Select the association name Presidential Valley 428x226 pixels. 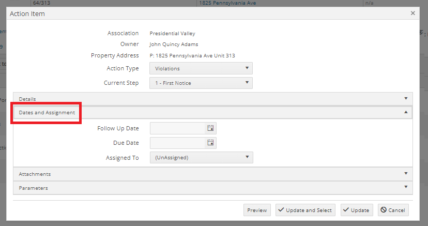click(x=172, y=33)
